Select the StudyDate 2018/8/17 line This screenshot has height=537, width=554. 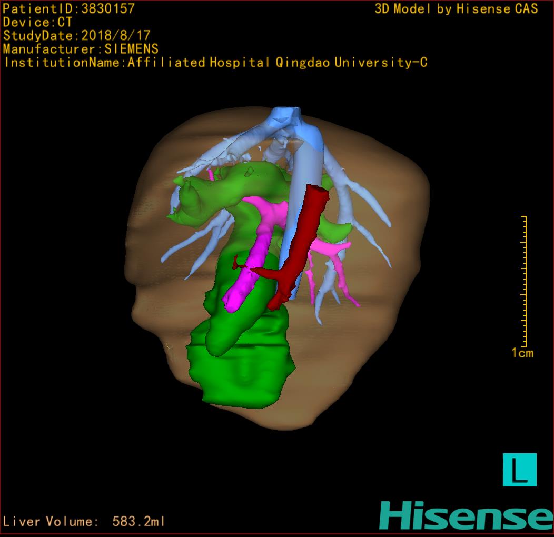(77, 36)
